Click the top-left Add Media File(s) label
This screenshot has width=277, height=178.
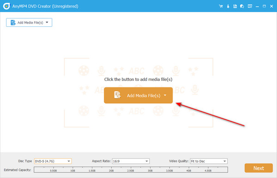pyautogui.click(x=30, y=23)
